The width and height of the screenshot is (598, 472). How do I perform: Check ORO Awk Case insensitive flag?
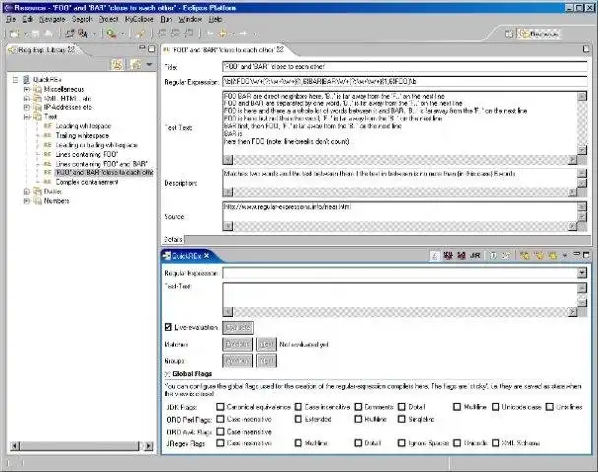point(220,432)
